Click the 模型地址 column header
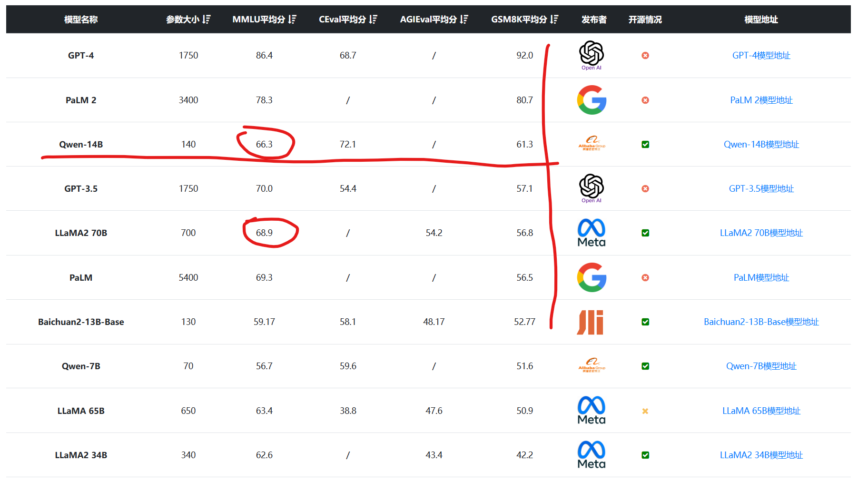 pyautogui.click(x=761, y=20)
